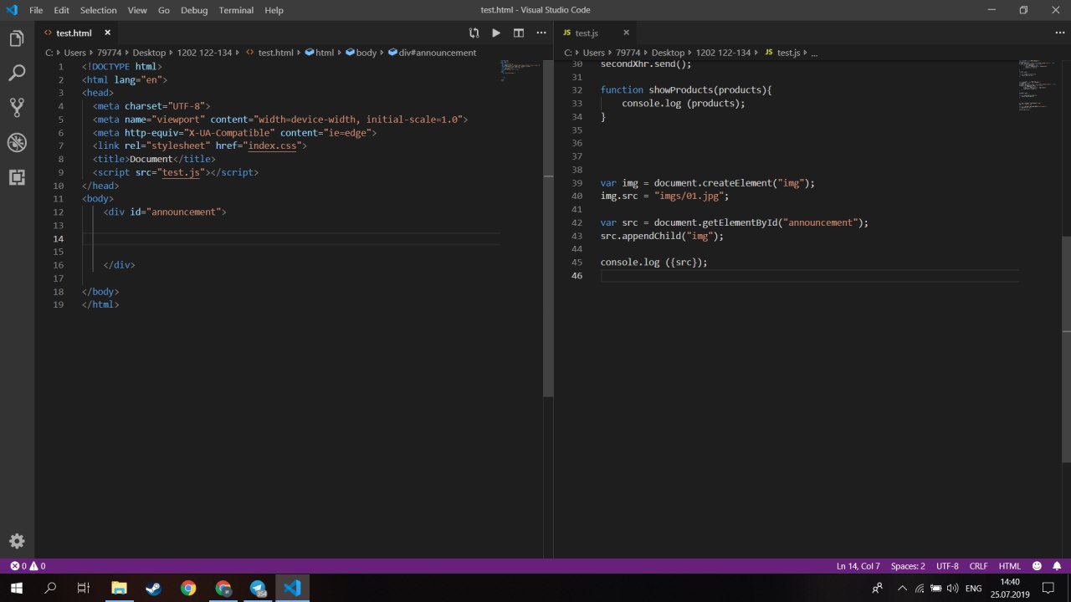The width and height of the screenshot is (1071, 602).
Task: Change the HTML language mode in status bar
Action: [x=1009, y=566]
